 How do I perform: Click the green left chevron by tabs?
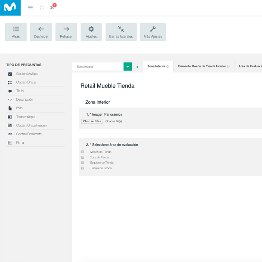pyautogui.click(x=137, y=67)
